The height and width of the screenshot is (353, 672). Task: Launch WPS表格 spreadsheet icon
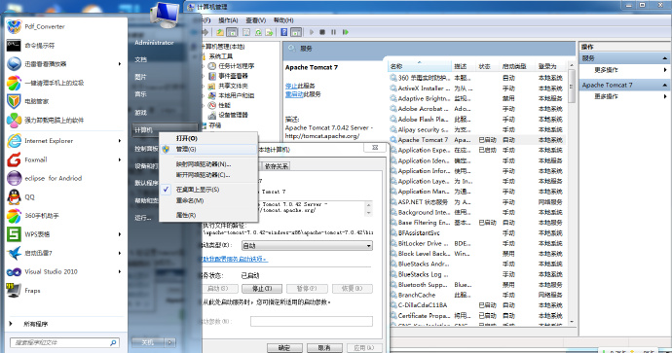click(14, 234)
